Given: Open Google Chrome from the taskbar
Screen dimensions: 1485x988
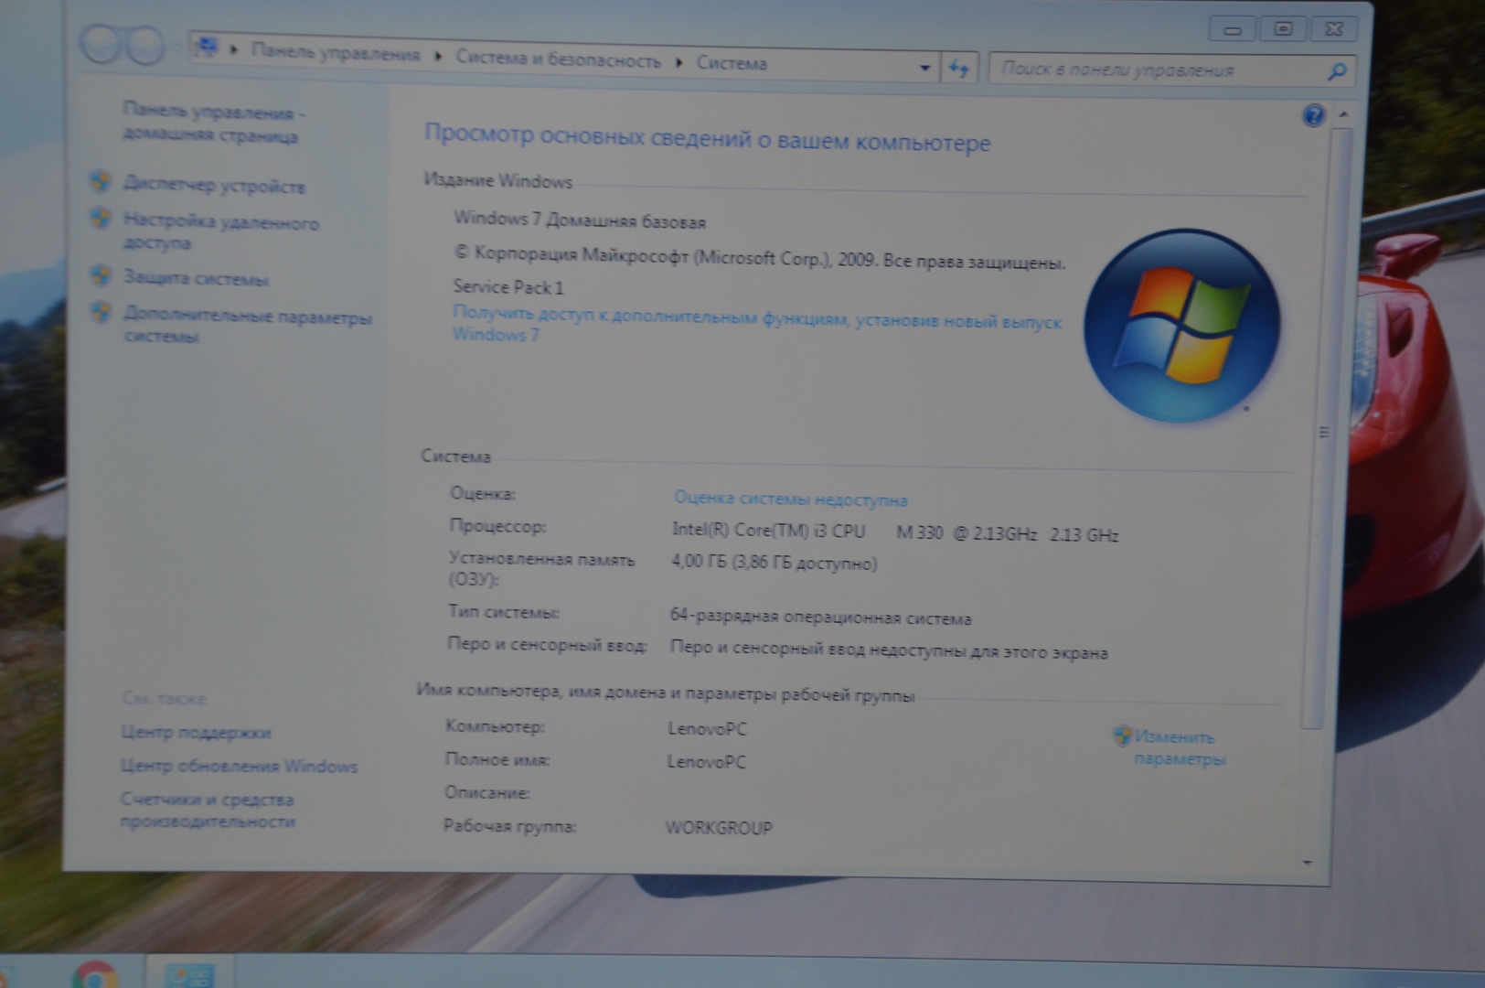Looking at the screenshot, I should coord(95,975).
